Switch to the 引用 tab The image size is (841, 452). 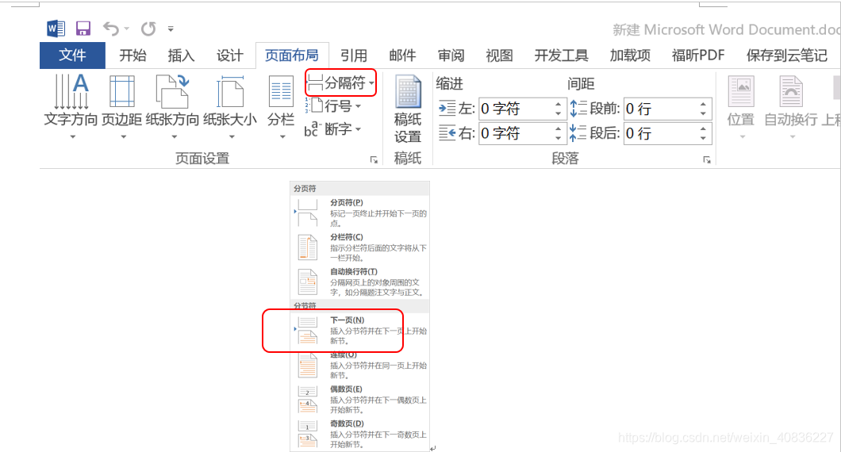point(353,56)
